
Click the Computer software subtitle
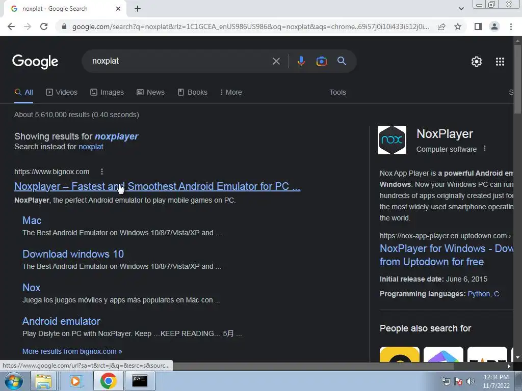[x=447, y=149]
